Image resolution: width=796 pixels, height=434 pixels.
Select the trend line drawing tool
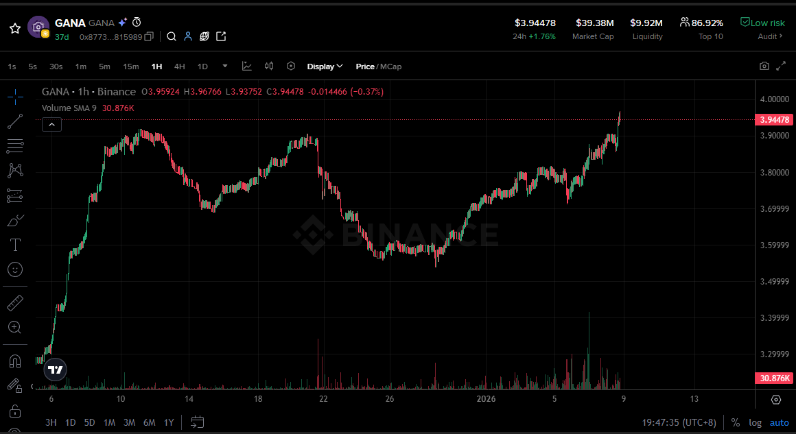pyautogui.click(x=15, y=121)
